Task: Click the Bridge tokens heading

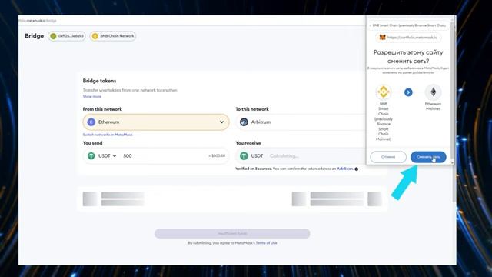Action: click(99, 81)
